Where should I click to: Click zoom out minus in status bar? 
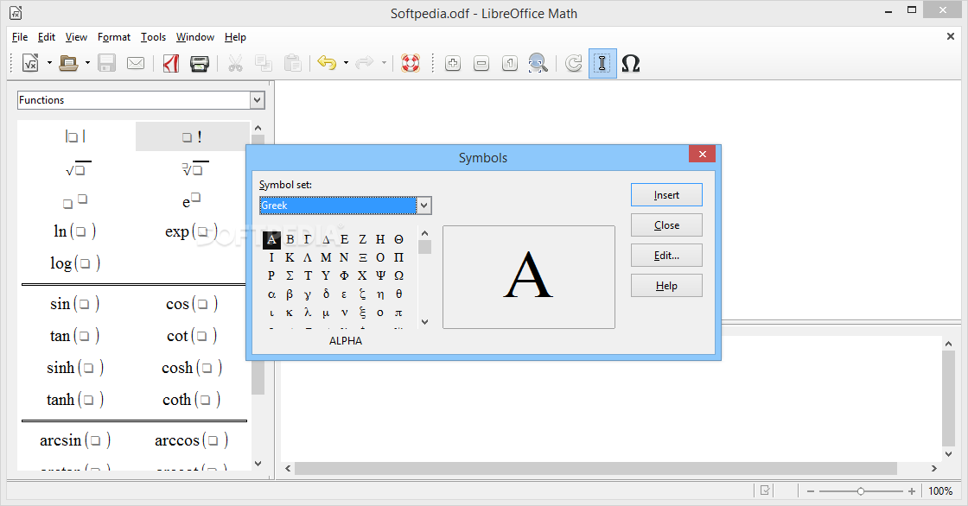pyautogui.click(x=811, y=491)
